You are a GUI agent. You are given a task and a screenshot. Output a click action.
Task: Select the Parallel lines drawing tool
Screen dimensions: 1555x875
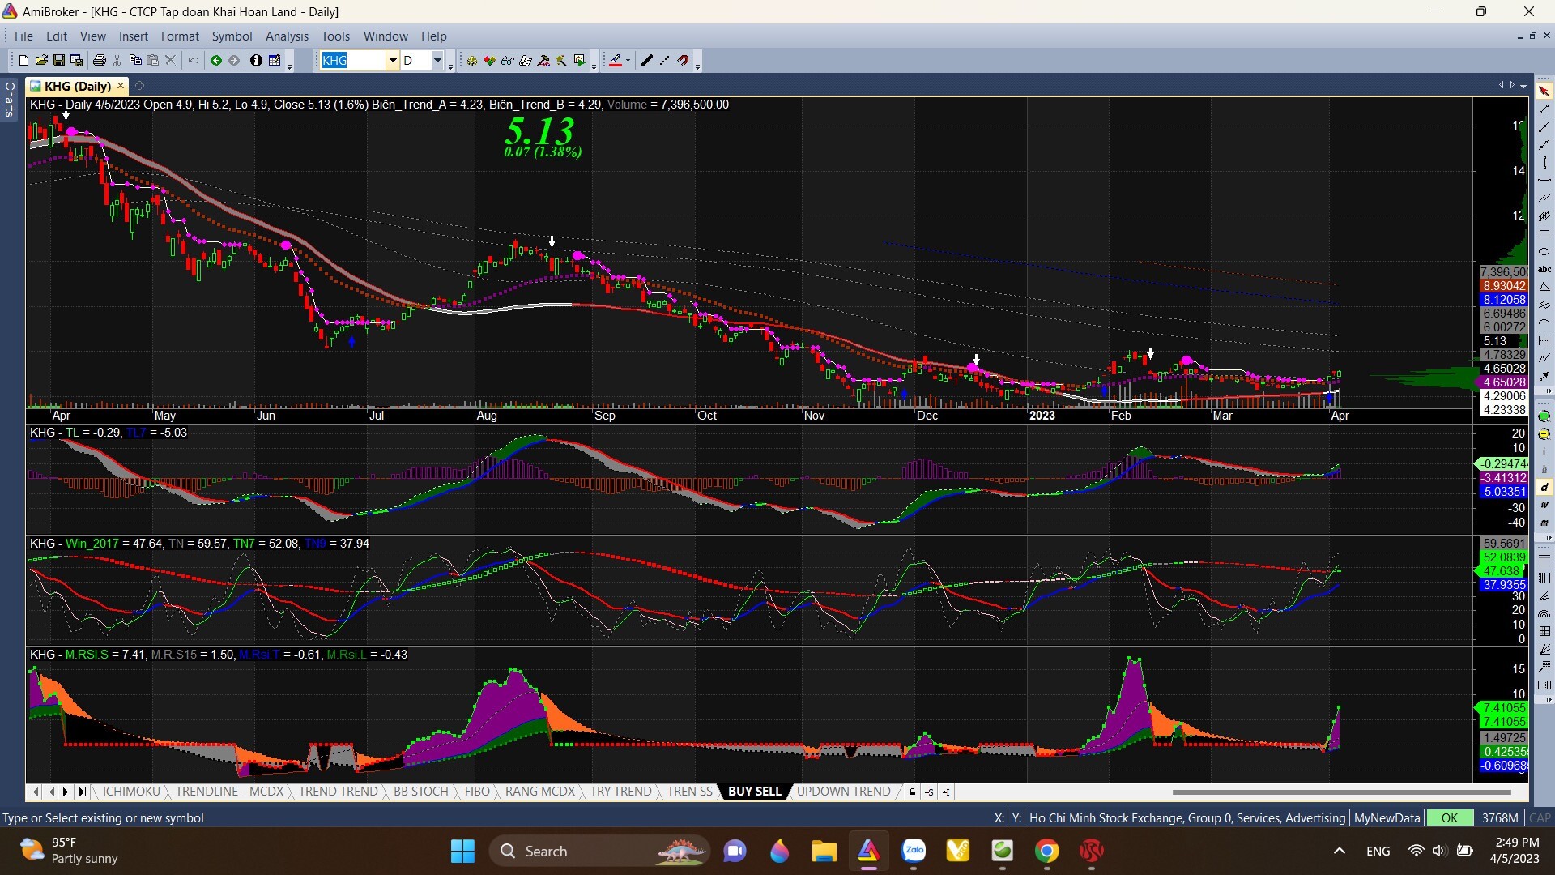(1544, 198)
